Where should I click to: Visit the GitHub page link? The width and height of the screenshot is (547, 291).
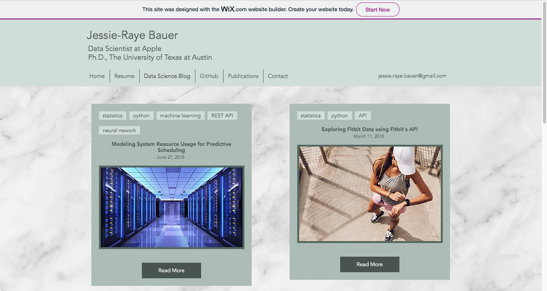(x=209, y=76)
